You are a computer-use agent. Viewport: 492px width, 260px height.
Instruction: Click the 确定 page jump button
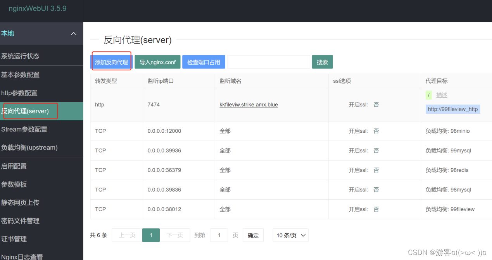[x=253, y=235]
